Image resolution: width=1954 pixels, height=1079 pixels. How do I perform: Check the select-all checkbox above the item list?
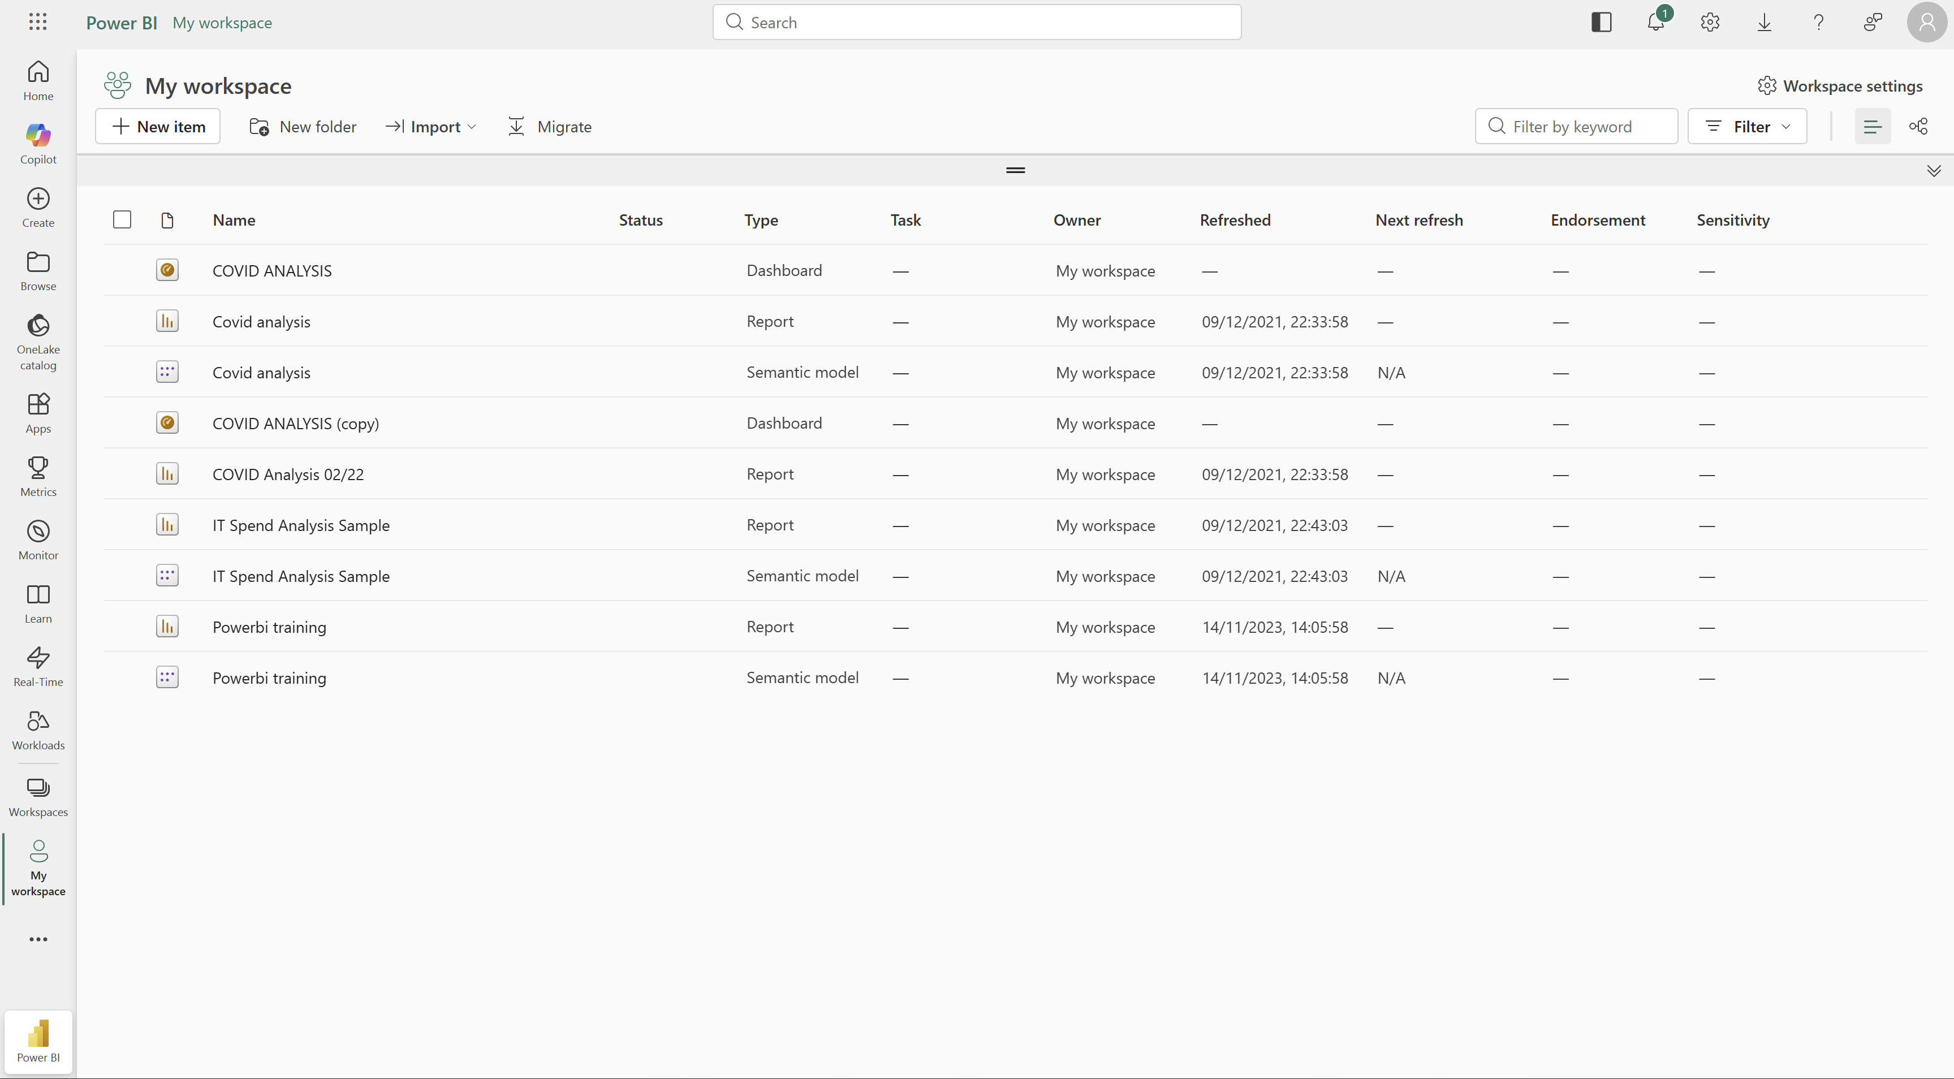[x=122, y=219]
